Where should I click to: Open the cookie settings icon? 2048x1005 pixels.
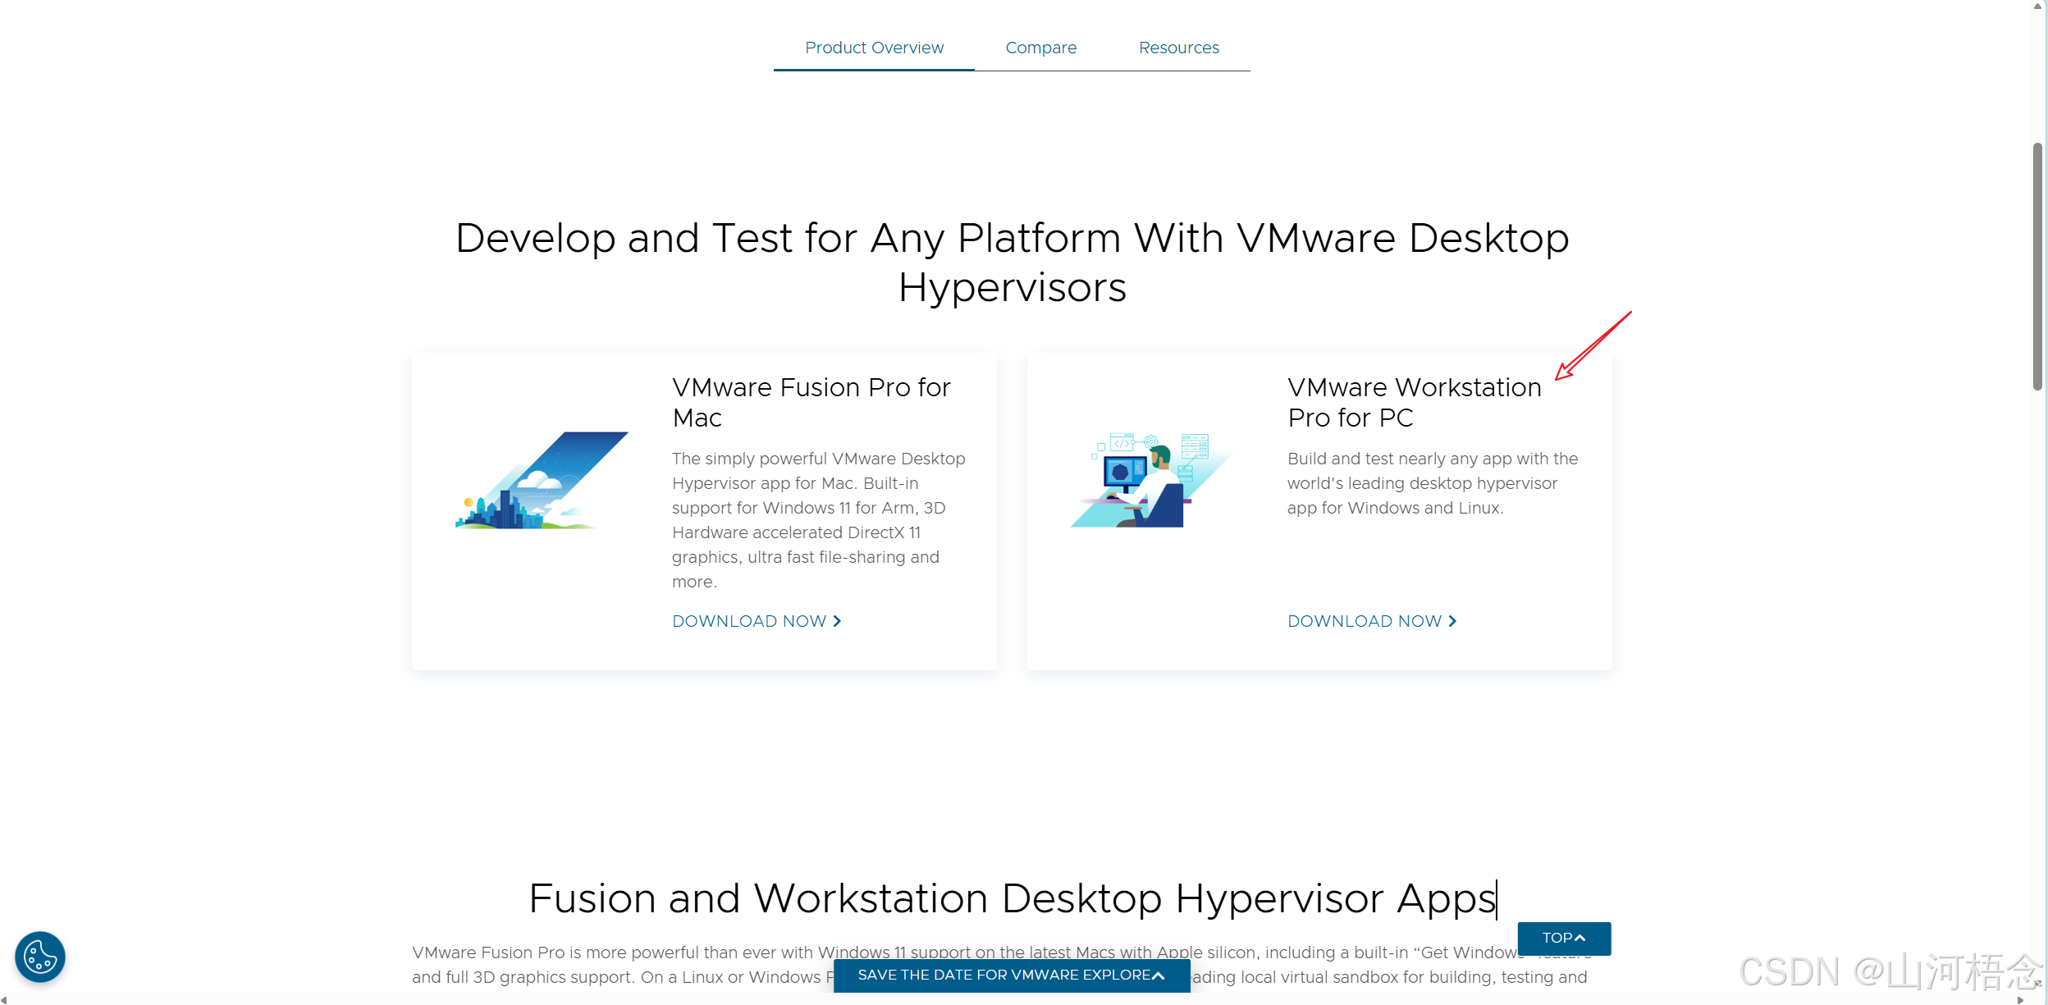[x=39, y=957]
